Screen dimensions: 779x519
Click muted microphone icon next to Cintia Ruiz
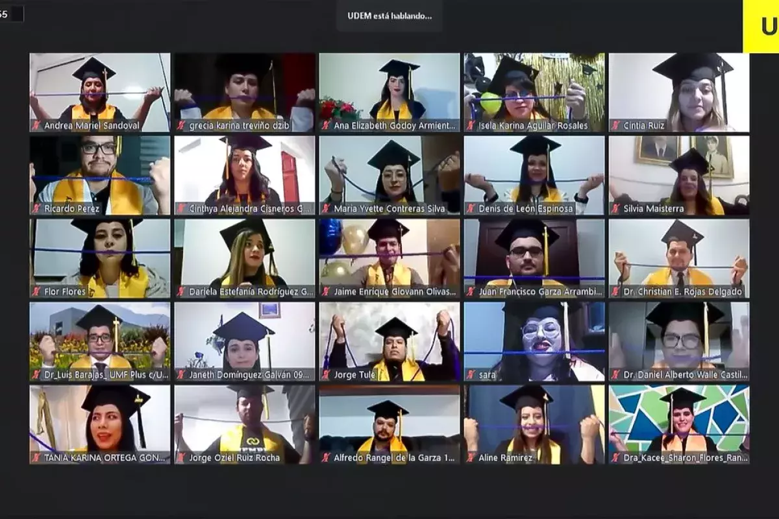pos(616,126)
